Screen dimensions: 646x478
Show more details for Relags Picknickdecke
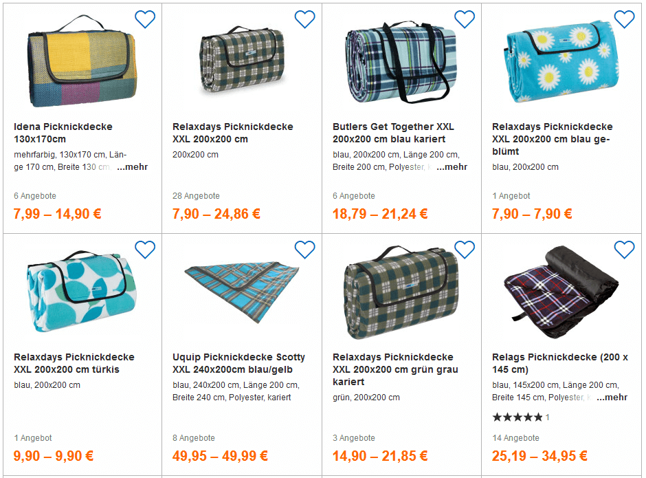tap(612, 398)
